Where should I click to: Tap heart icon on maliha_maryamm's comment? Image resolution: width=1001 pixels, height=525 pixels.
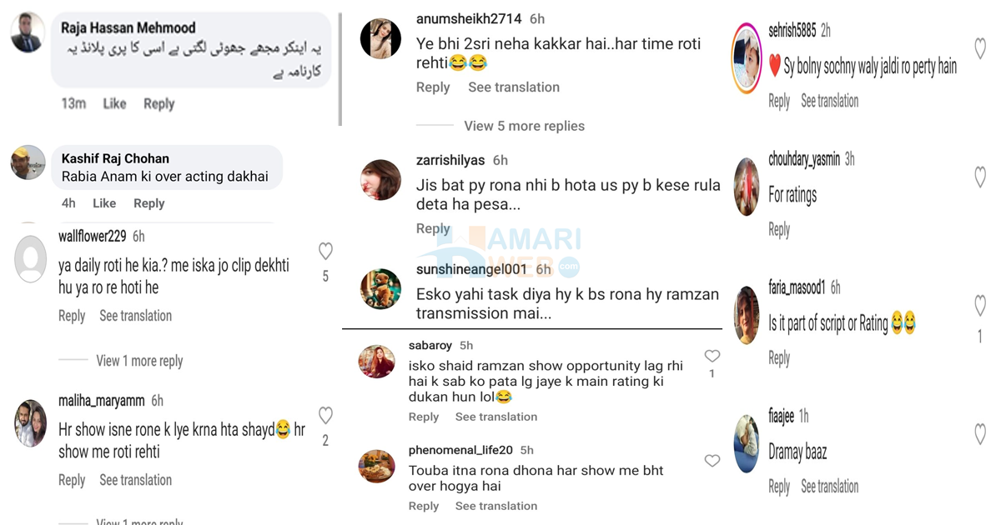point(325,415)
